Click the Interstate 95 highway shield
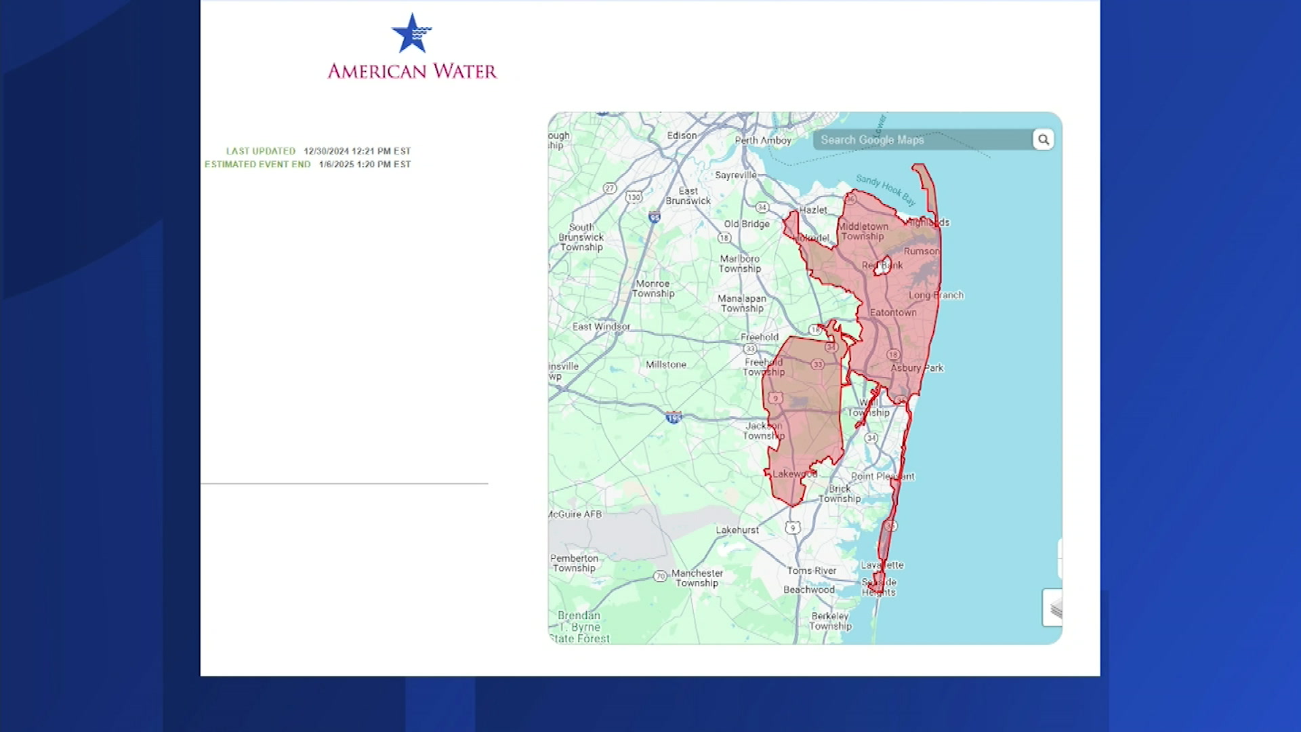Viewport: 1301px width, 732px height. 654,217
